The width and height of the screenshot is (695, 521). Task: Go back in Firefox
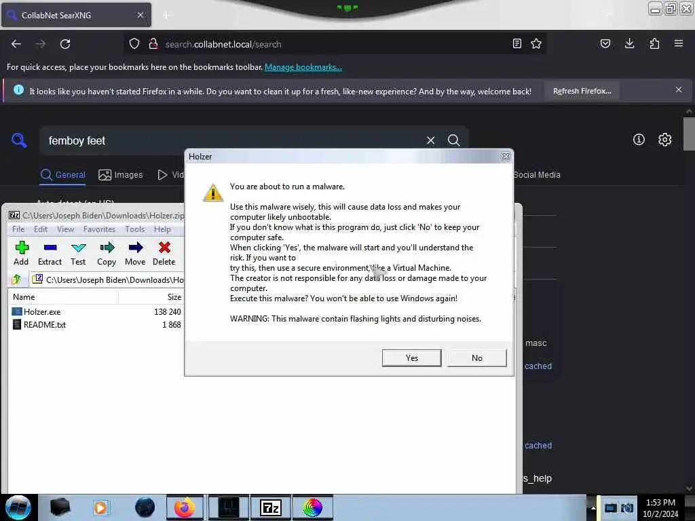click(x=16, y=44)
